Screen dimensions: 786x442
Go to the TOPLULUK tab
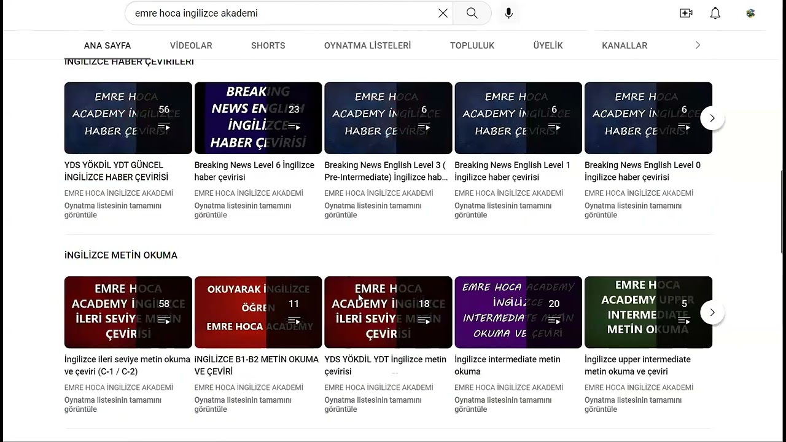click(x=472, y=45)
